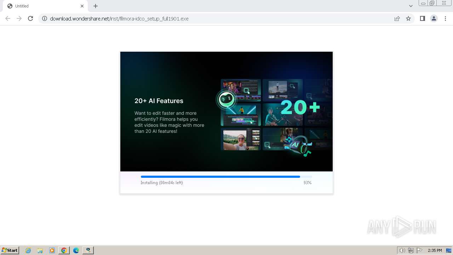Close the Untitled tab
453x255 pixels.
[82, 6]
